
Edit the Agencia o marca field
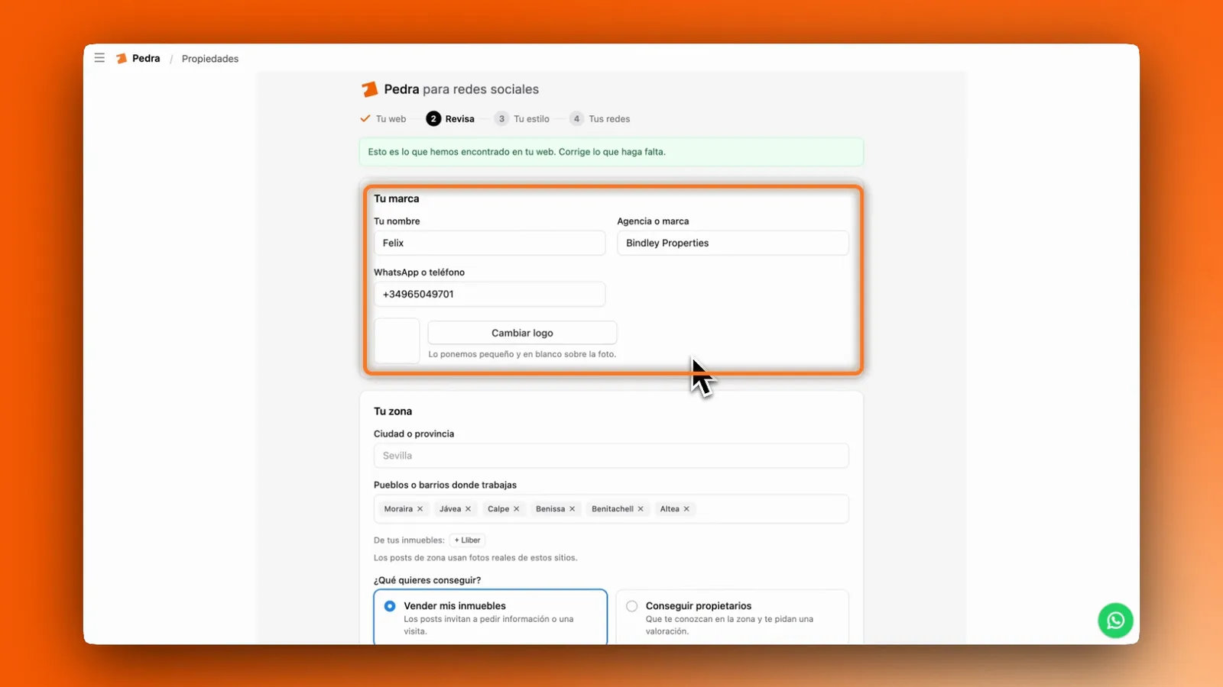[x=732, y=243]
